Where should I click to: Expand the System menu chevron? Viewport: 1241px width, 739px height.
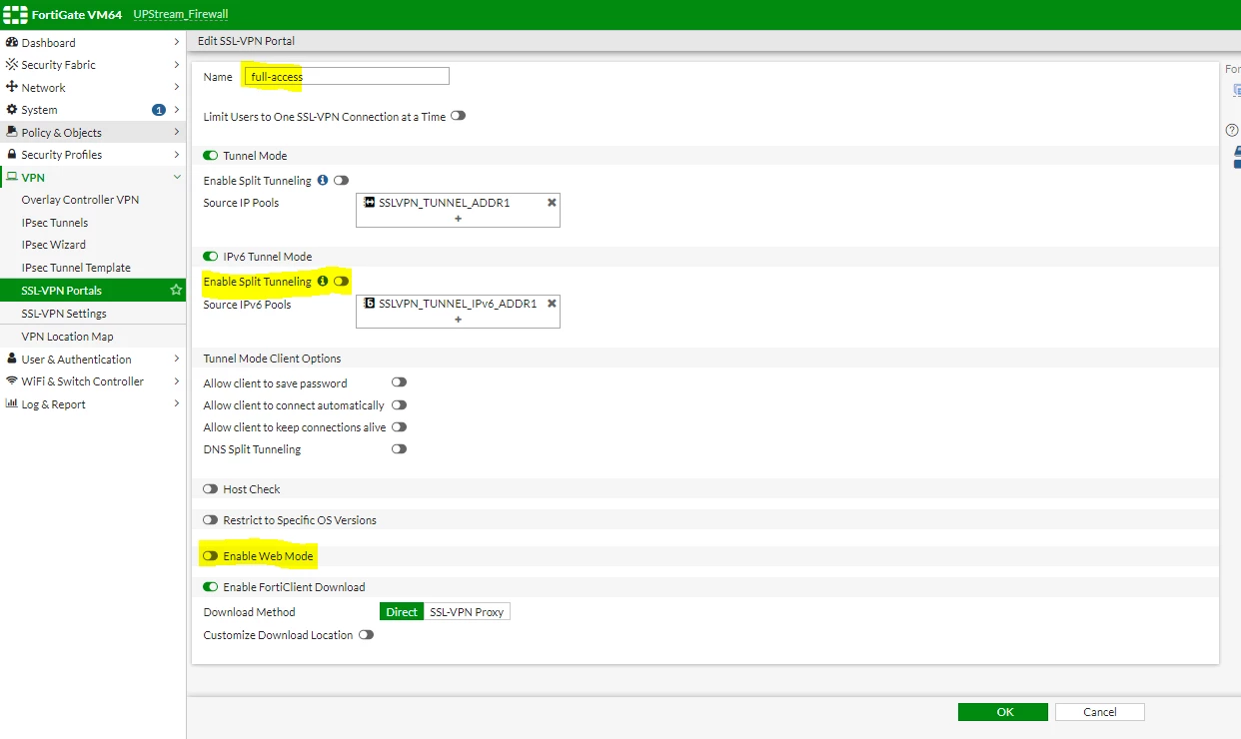click(176, 109)
